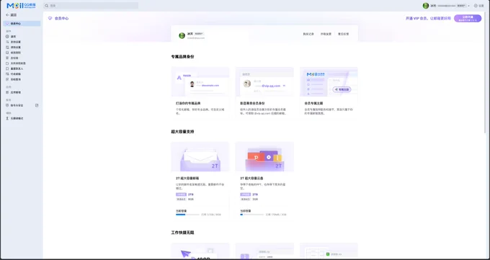Screen dimensions: 490x260
Task: Open 开取发票 link in profile card
Action: (x=326, y=34)
